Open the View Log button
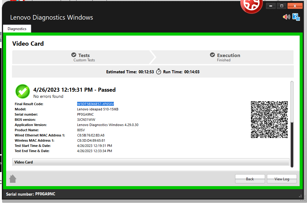The width and height of the screenshot is (307, 203). [x=282, y=179]
